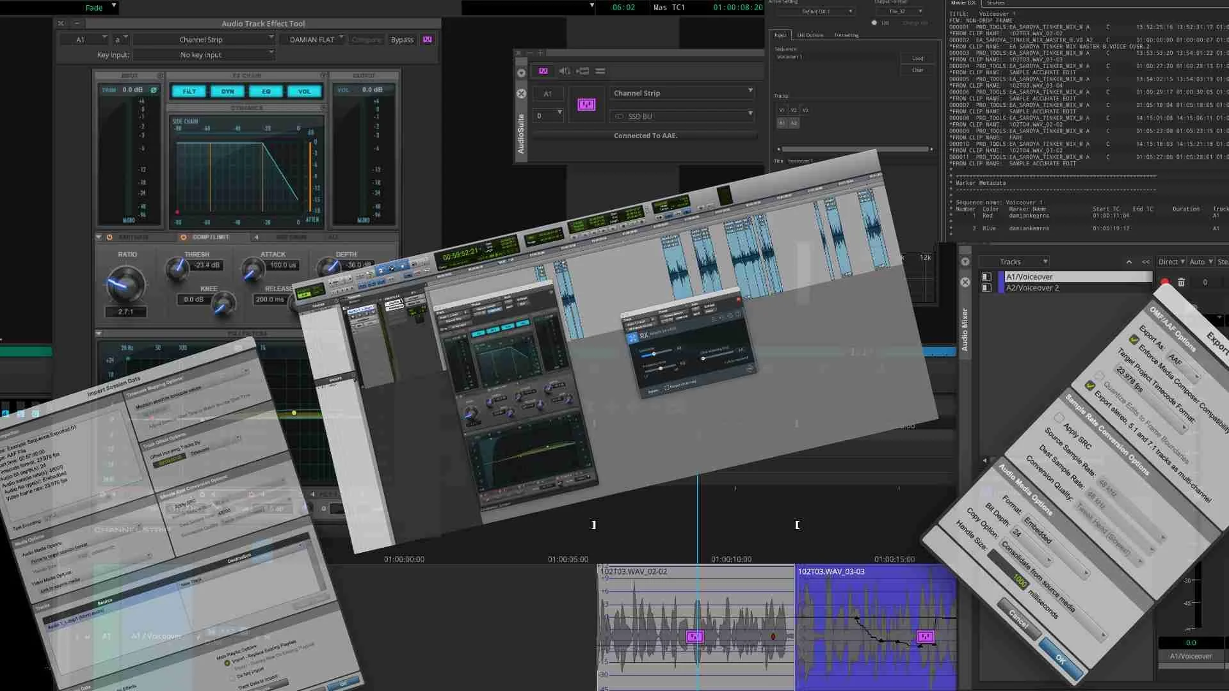
Task: Click Load button in EDL window
Action: pos(917,58)
